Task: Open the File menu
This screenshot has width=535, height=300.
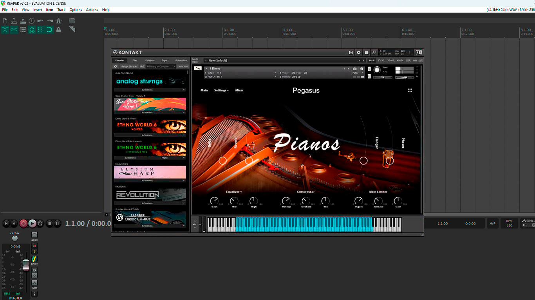Action: [x=5, y=10]
